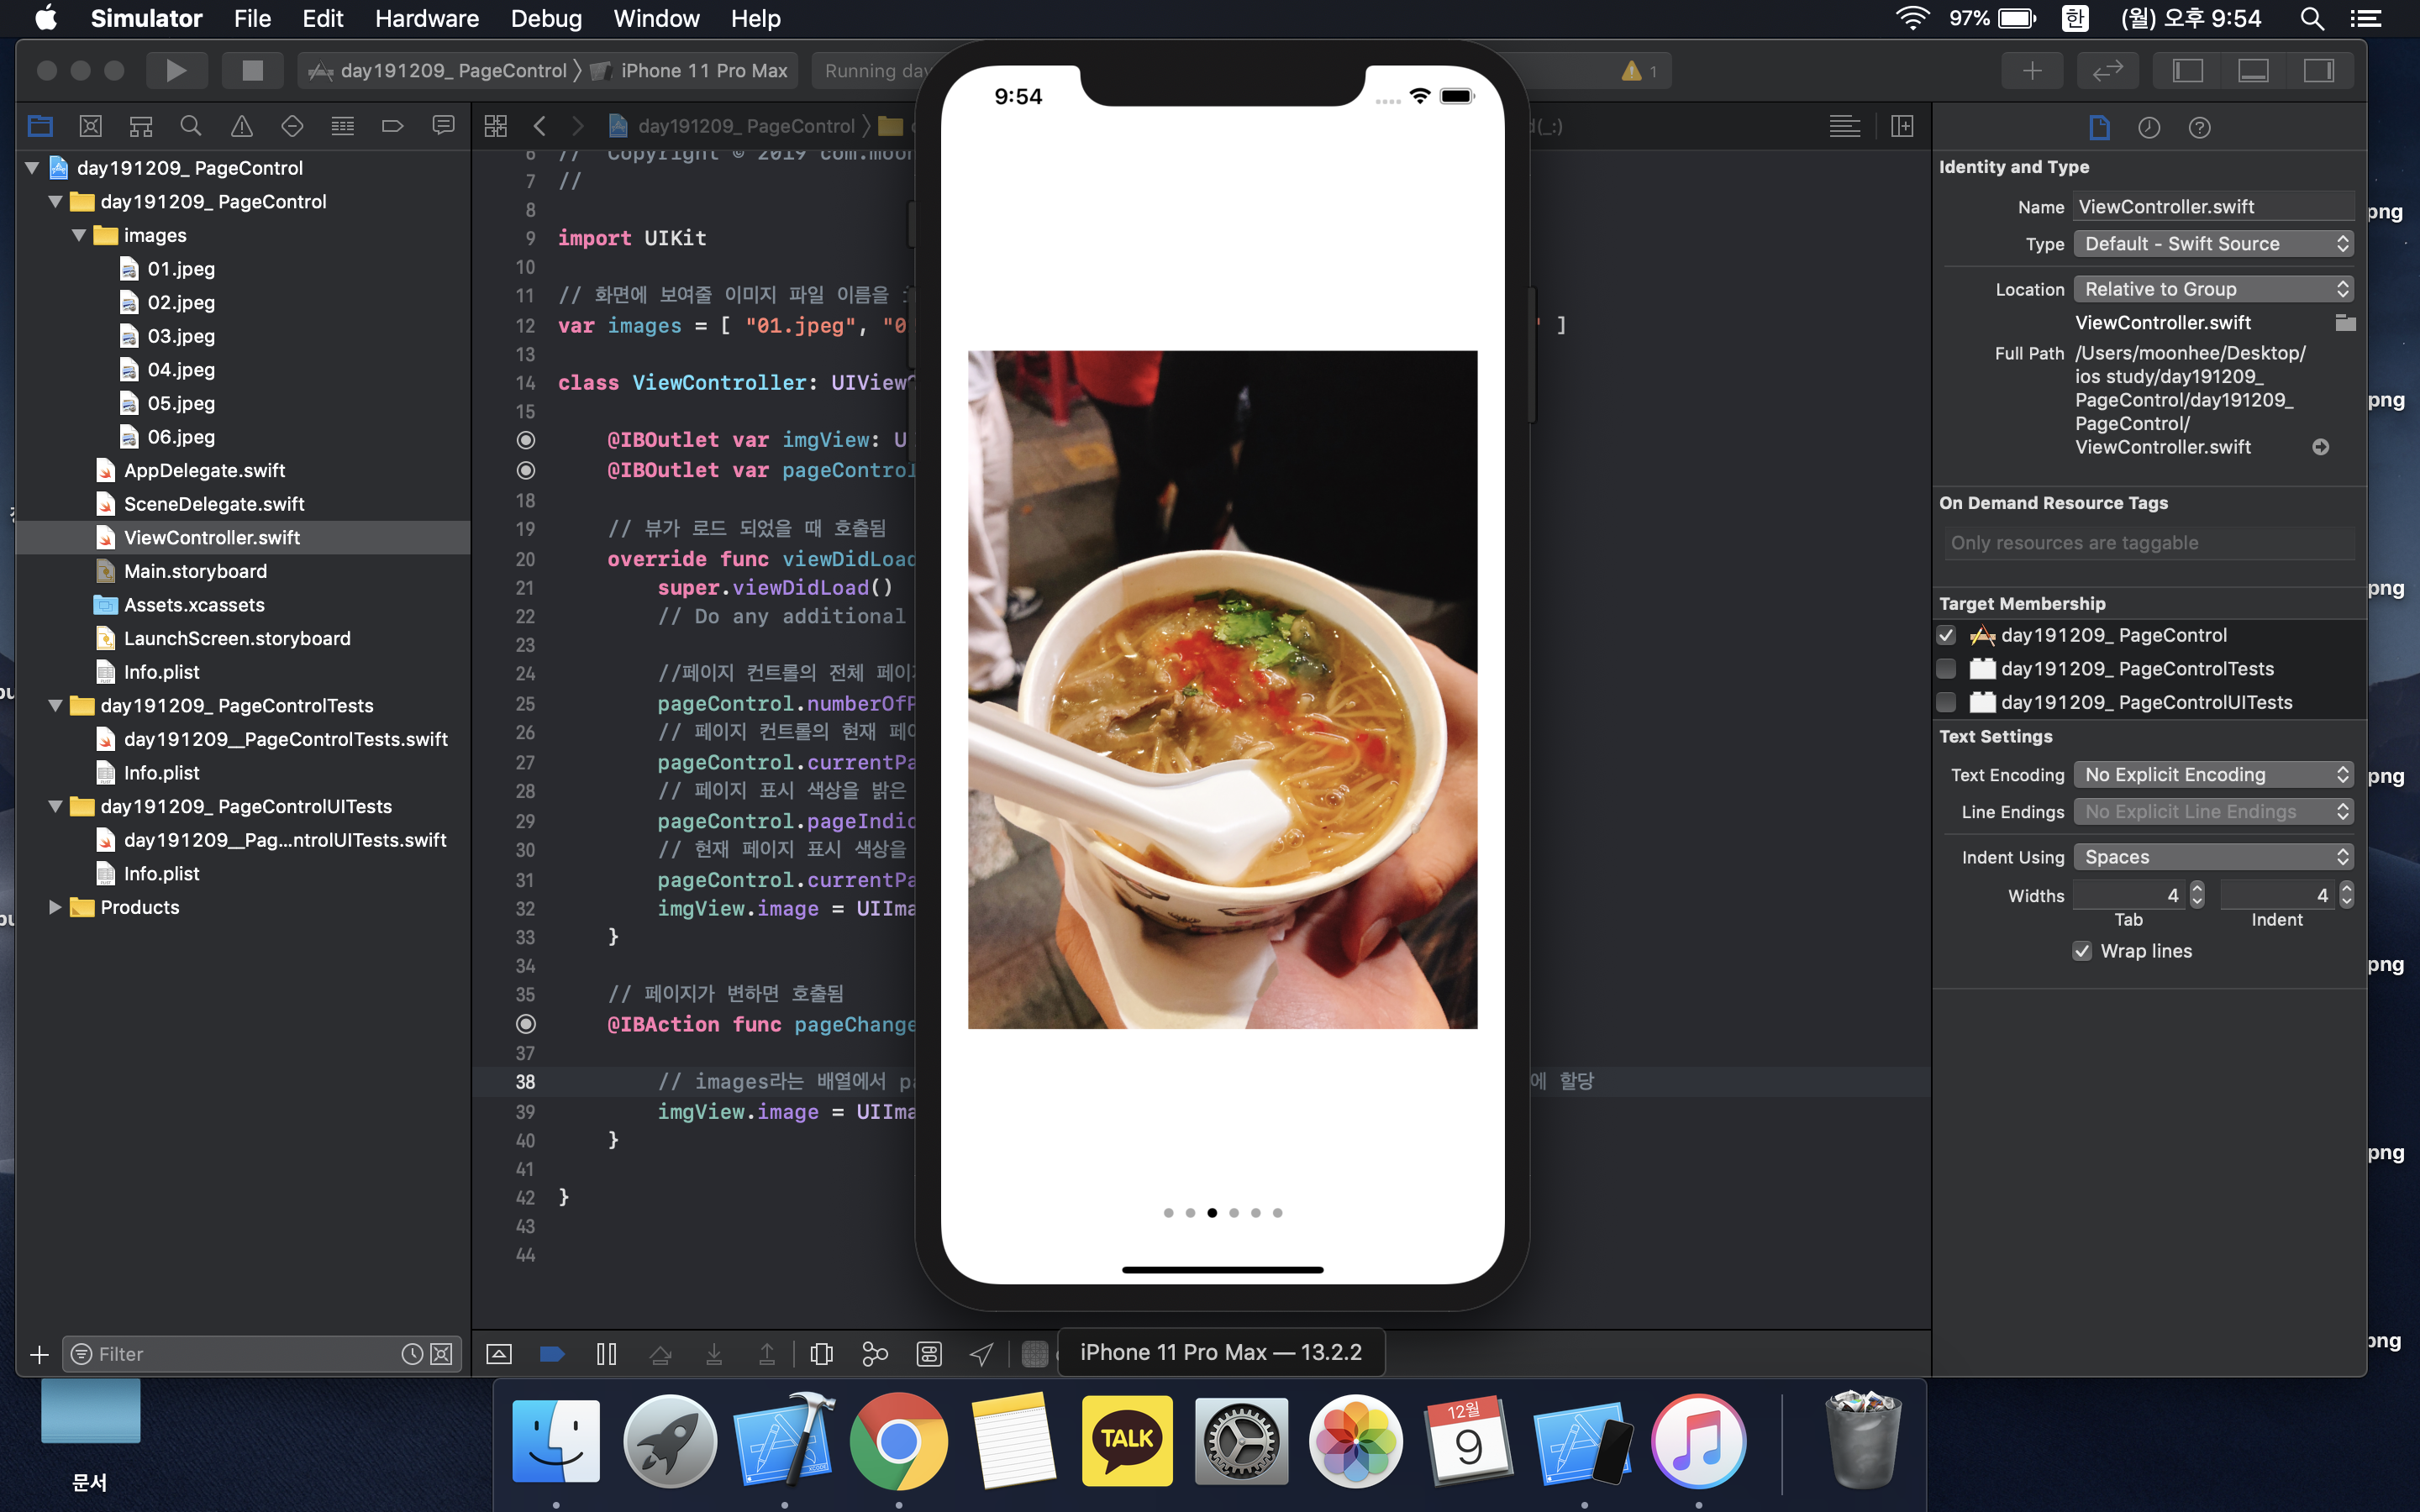
Task: Uncheck the Wrap lines checkbox
Action: point(2082,951)
